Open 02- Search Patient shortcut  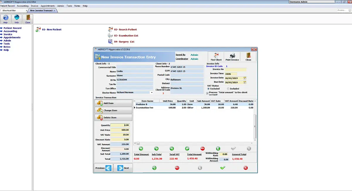(122, 30)
